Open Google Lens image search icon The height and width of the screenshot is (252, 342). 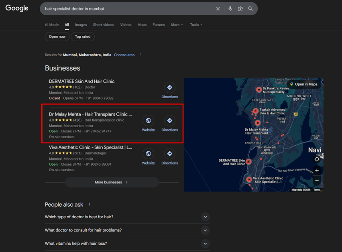[x=240, y=9]
